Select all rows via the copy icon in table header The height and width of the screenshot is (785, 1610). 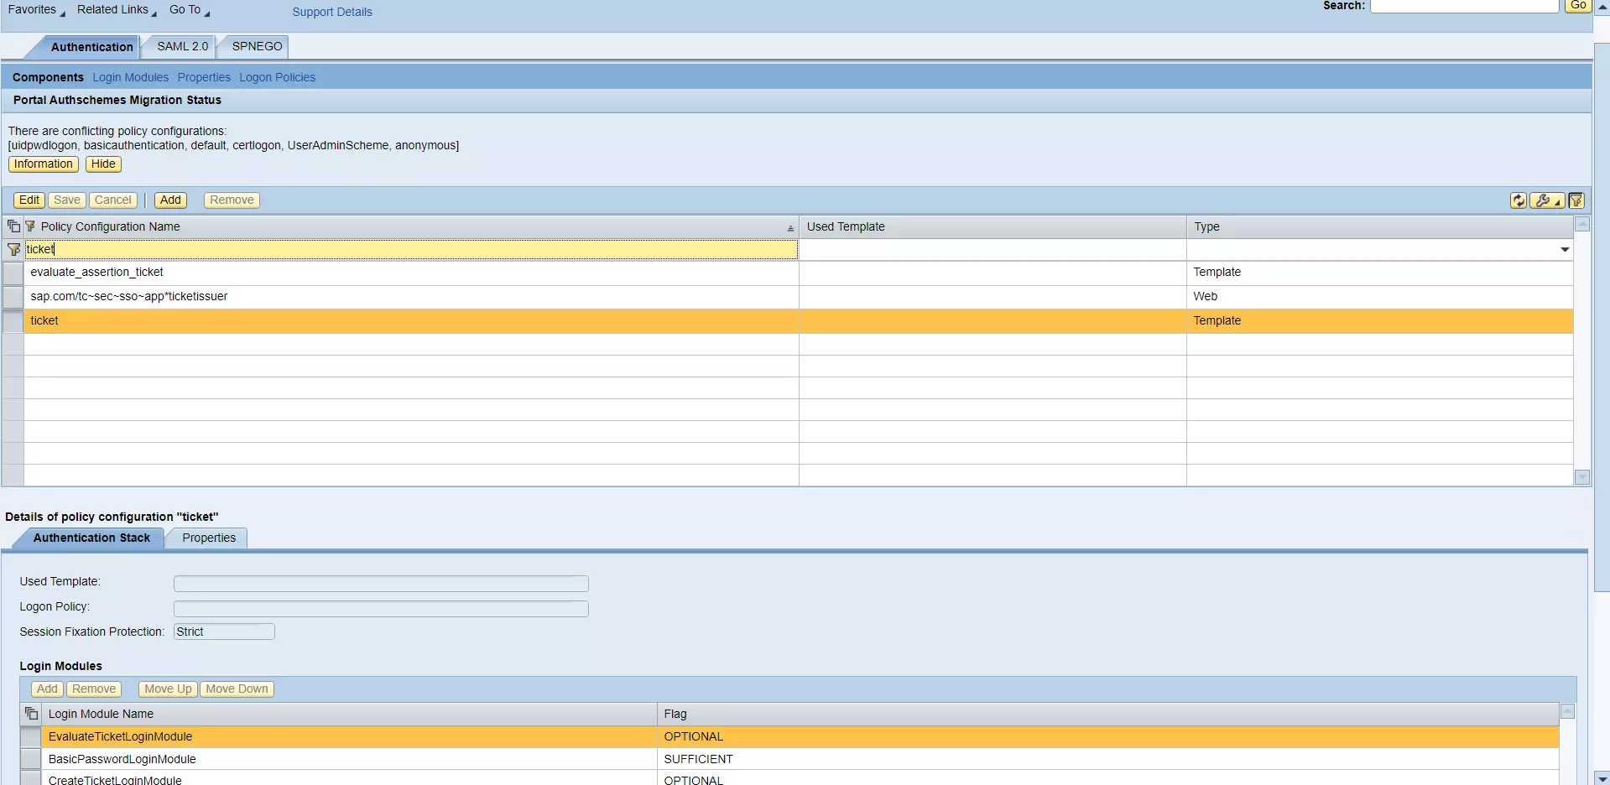[13, 226]
